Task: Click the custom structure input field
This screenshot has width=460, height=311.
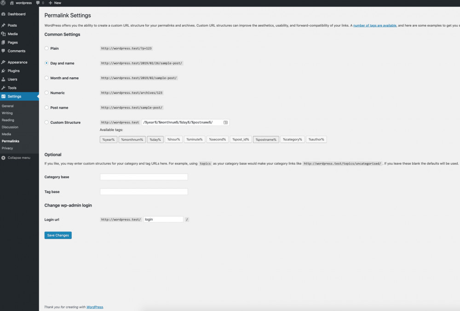Action: click(x=185, y=122)
